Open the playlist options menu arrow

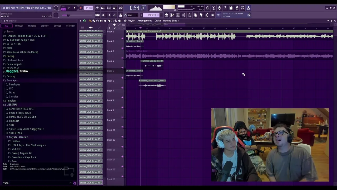click(x=81, y=21)
